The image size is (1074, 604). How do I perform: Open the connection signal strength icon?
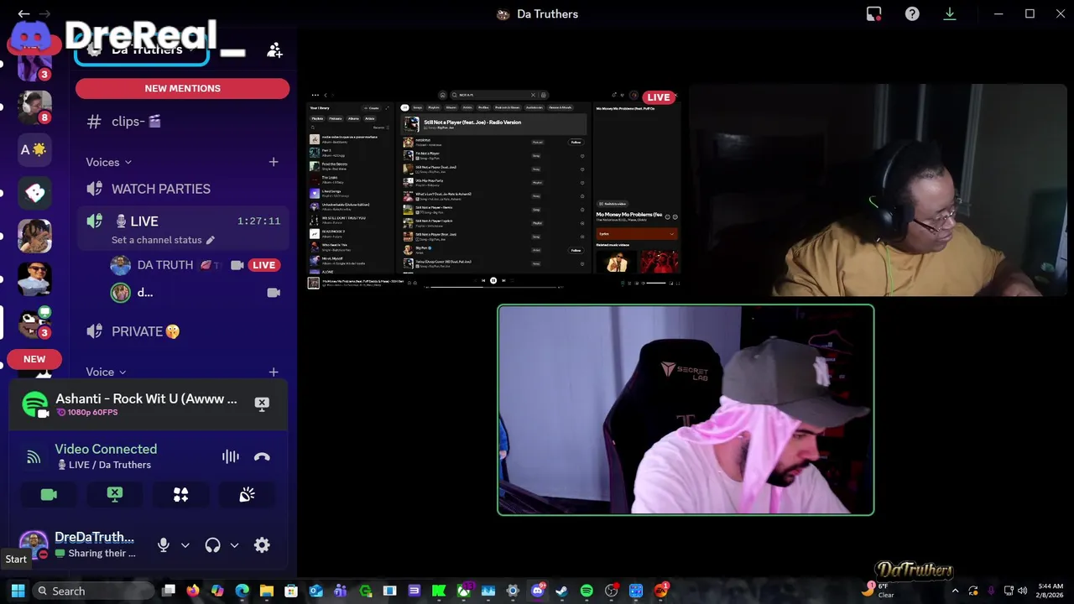pos(34,456)
